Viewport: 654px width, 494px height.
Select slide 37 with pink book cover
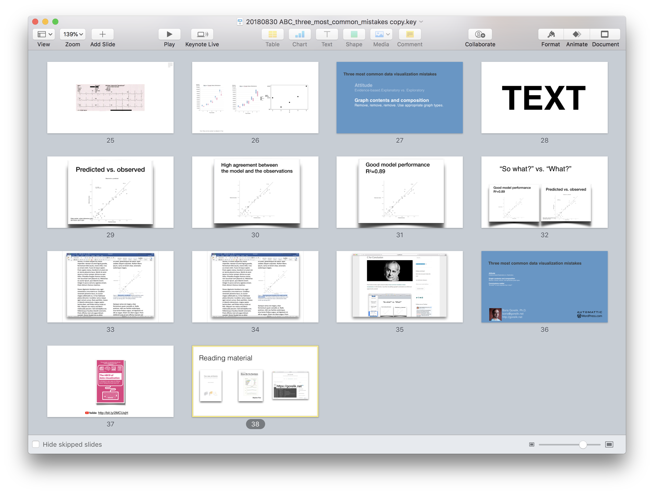[110, 381]
